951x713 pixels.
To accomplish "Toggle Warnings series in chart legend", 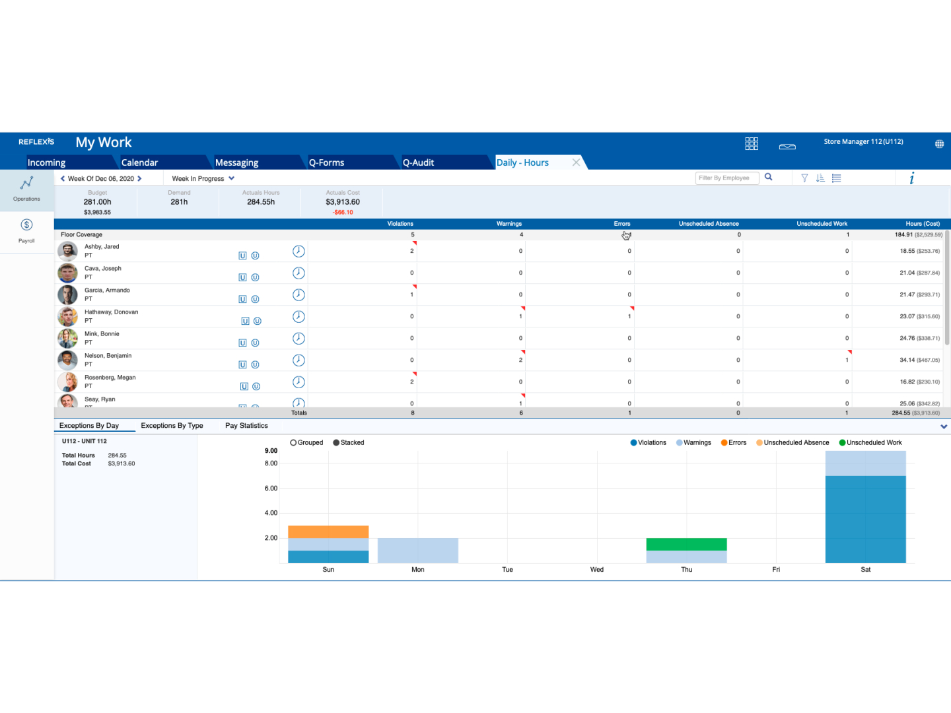I will click(x=693, y=442).
